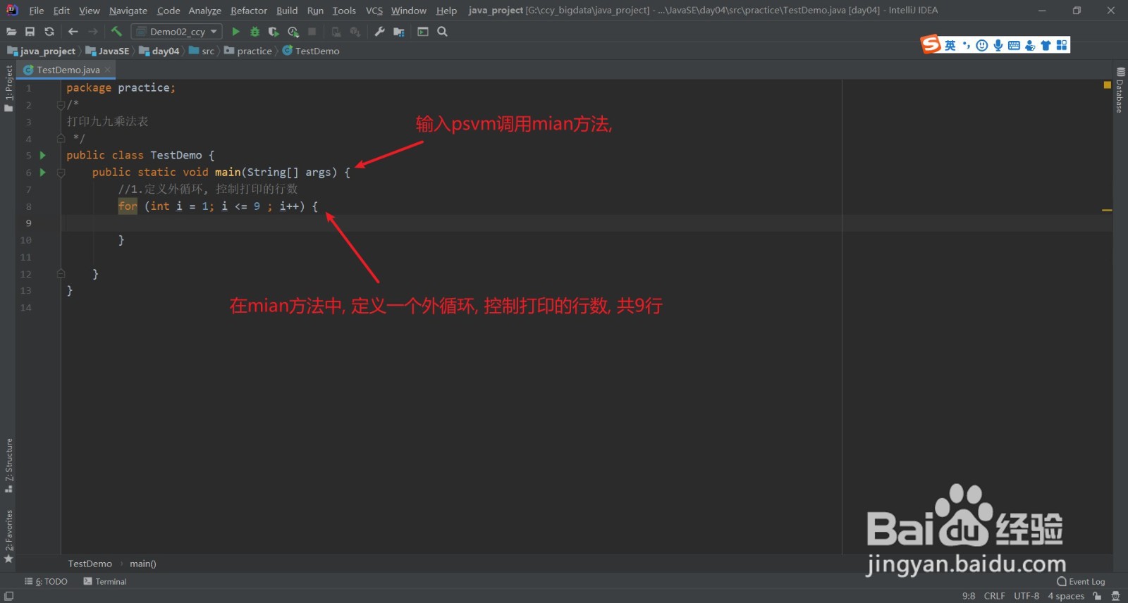Open the Code menu
Screen dimensions: 1128x603
click(168, 11)
